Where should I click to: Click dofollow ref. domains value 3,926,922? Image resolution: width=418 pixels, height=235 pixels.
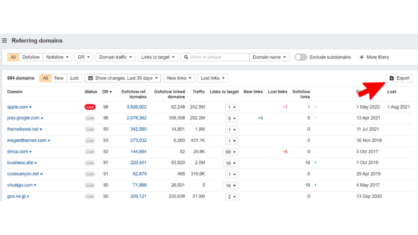coord(137,107)
